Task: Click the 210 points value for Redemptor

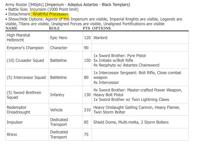Action: 86,110
